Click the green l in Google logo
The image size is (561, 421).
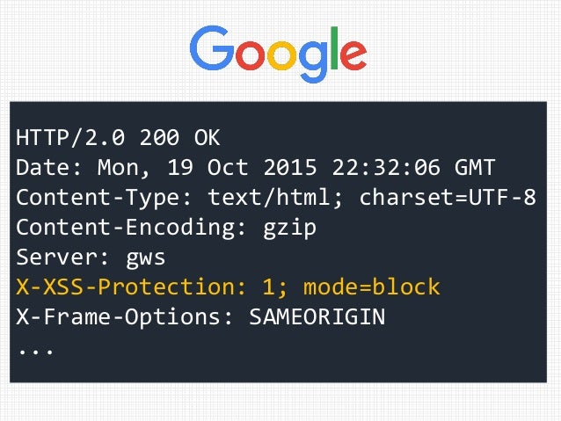(x=334, y=47)
